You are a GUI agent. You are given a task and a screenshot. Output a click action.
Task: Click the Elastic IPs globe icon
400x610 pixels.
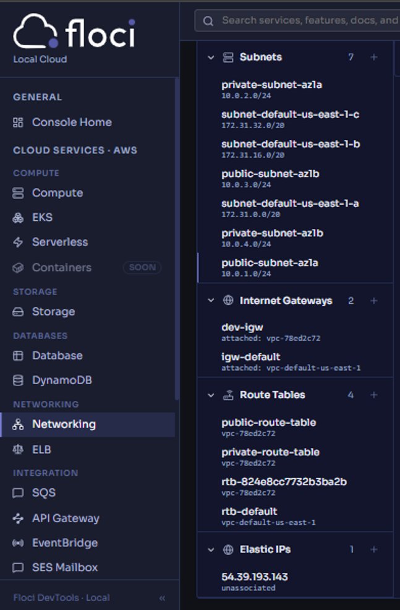coord(228,550)
